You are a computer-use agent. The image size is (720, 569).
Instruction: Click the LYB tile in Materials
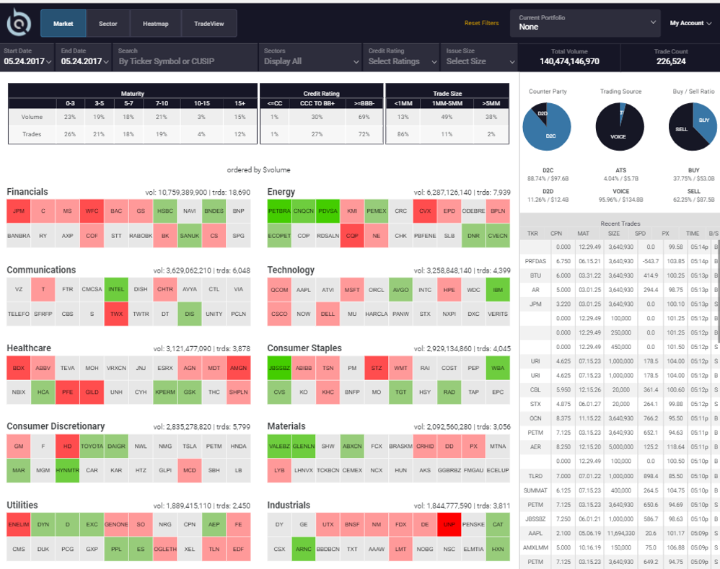pyautogui.click(x=279, y=470)
